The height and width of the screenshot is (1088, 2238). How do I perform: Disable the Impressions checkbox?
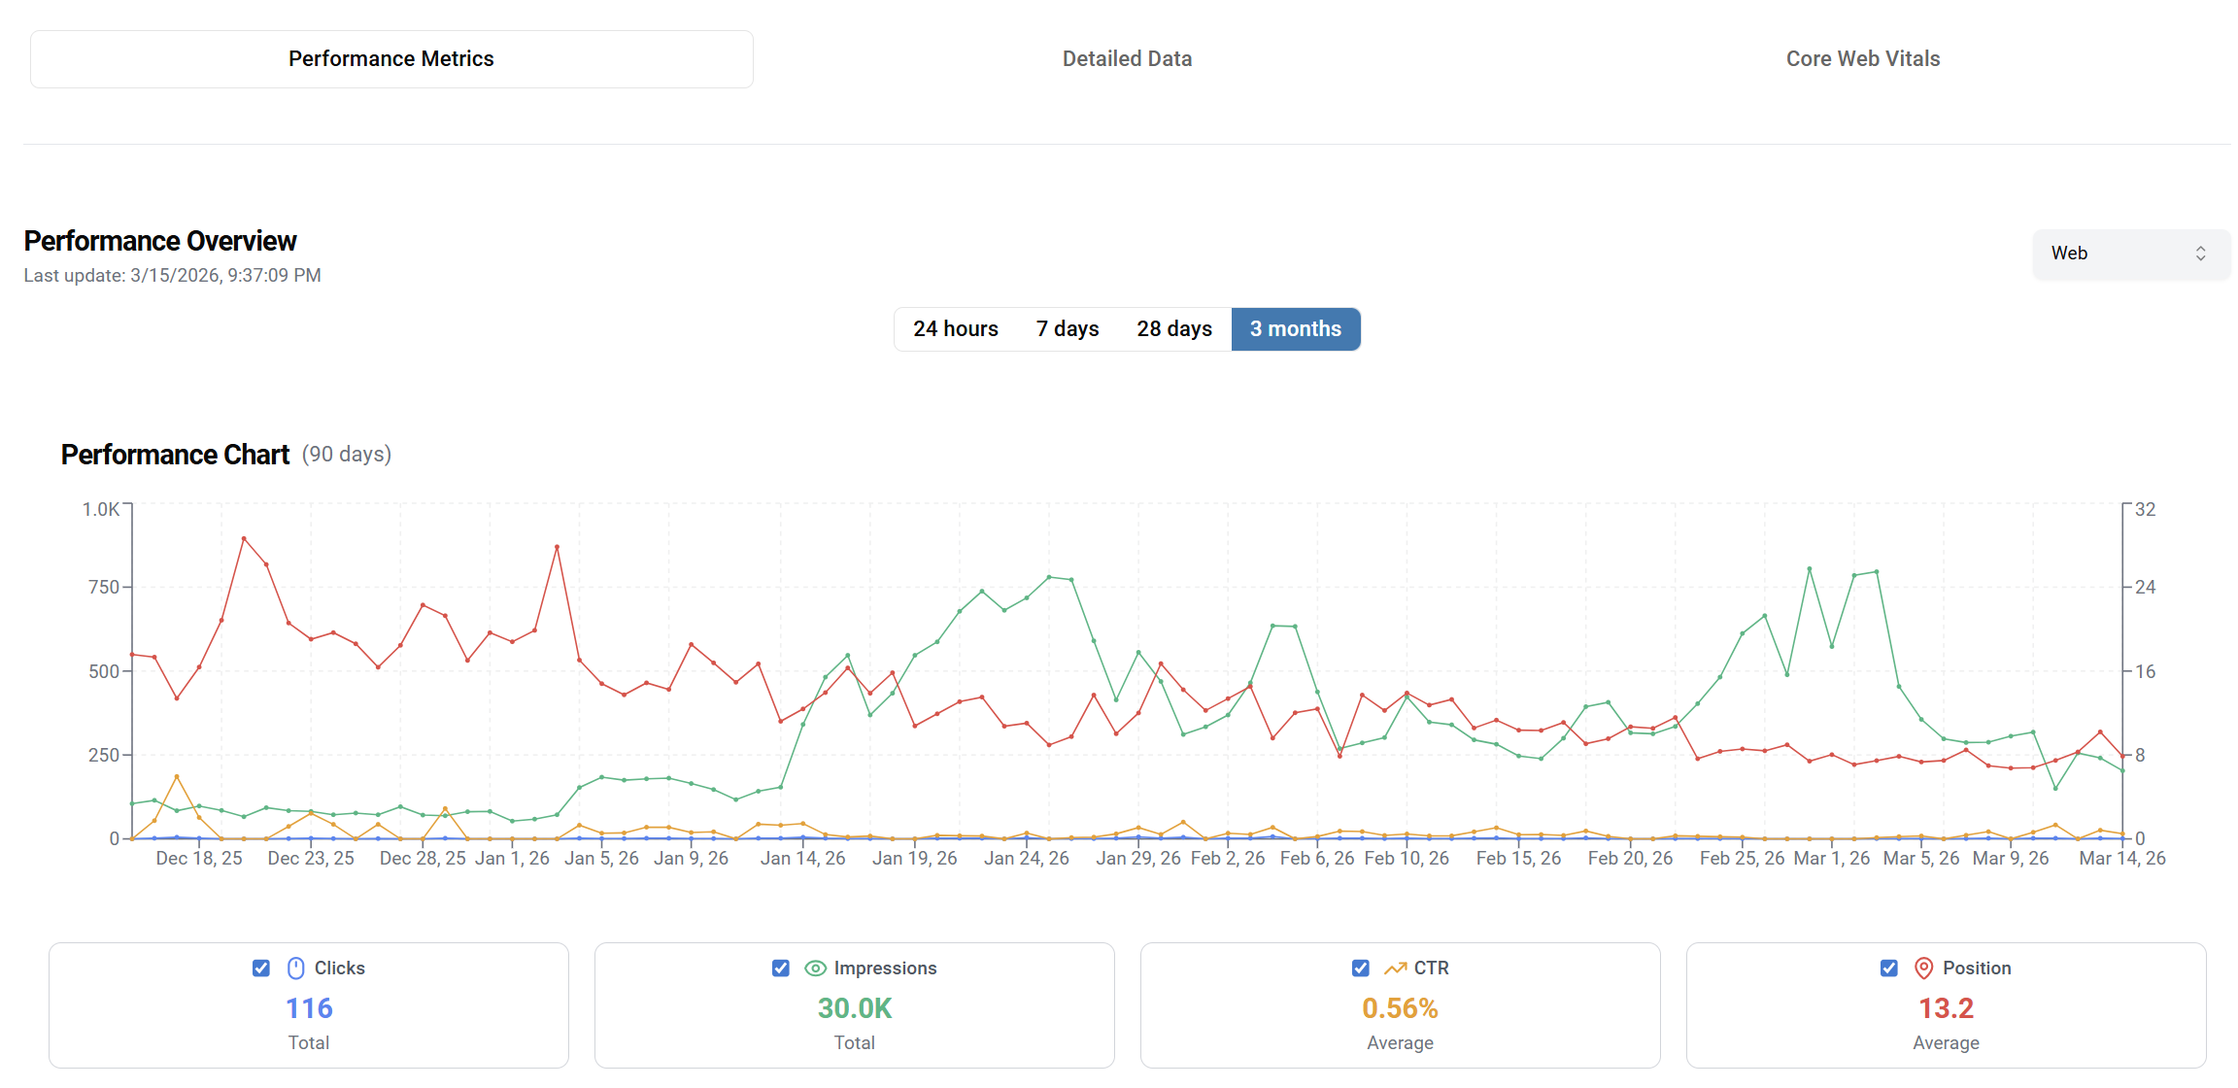point(781,968)
